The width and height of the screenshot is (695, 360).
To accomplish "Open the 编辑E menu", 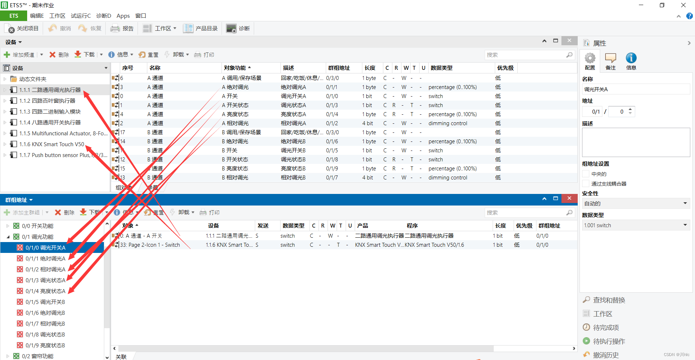I will (37, 16).
